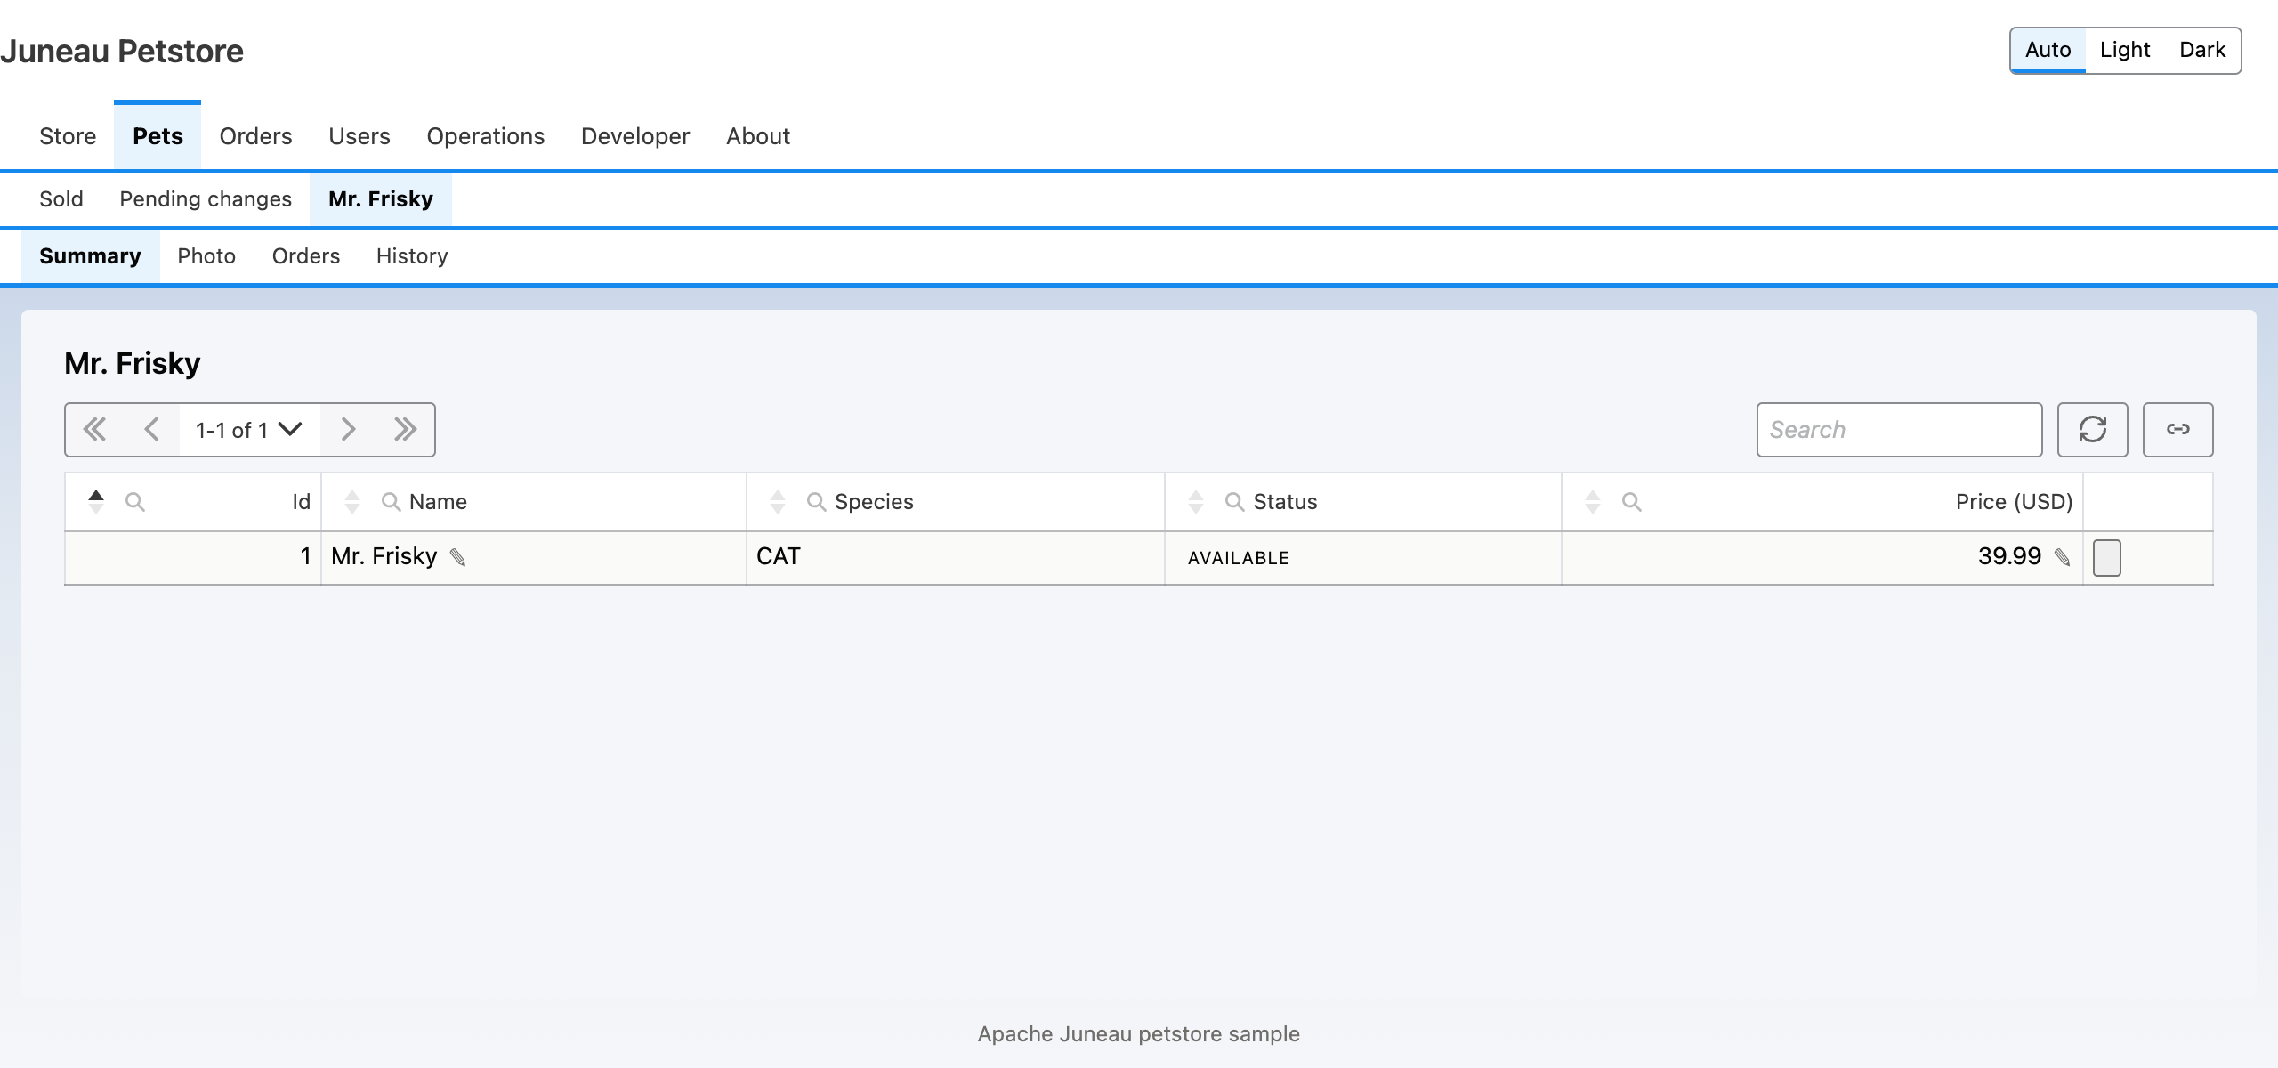2278x1068 pixels.
Task: Open the 1-1 of 1 page dropdown
Action: (249, 430)
